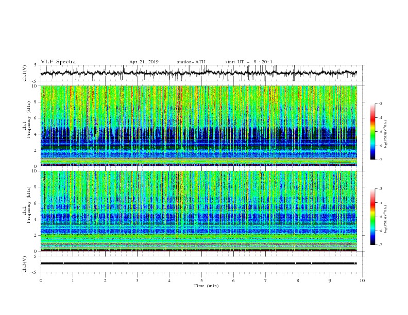Image resolution: width=408 pixels, height=315 pixels.
Task: Click the ch.3 black signal bar
Action: click(198, 264)
